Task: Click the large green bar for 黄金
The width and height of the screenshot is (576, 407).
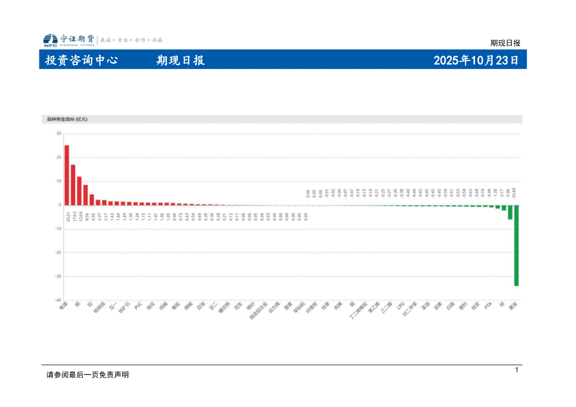Action: (516, 245)
